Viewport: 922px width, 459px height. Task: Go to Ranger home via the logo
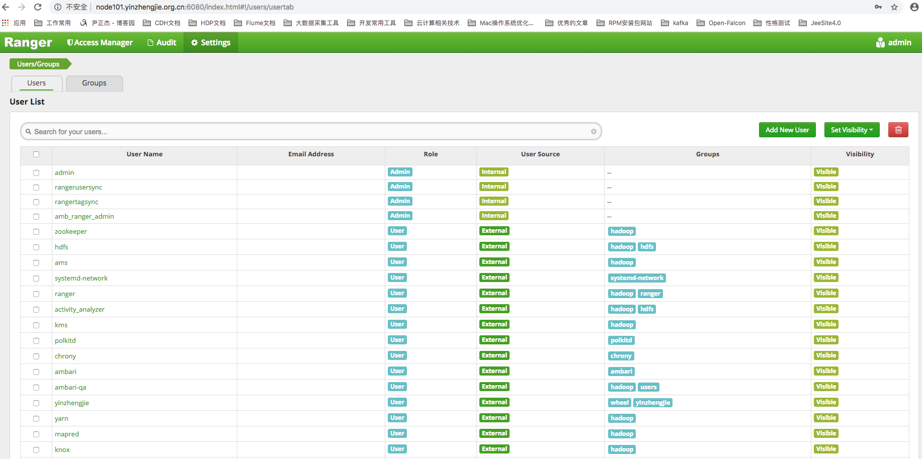click(28, 43)
